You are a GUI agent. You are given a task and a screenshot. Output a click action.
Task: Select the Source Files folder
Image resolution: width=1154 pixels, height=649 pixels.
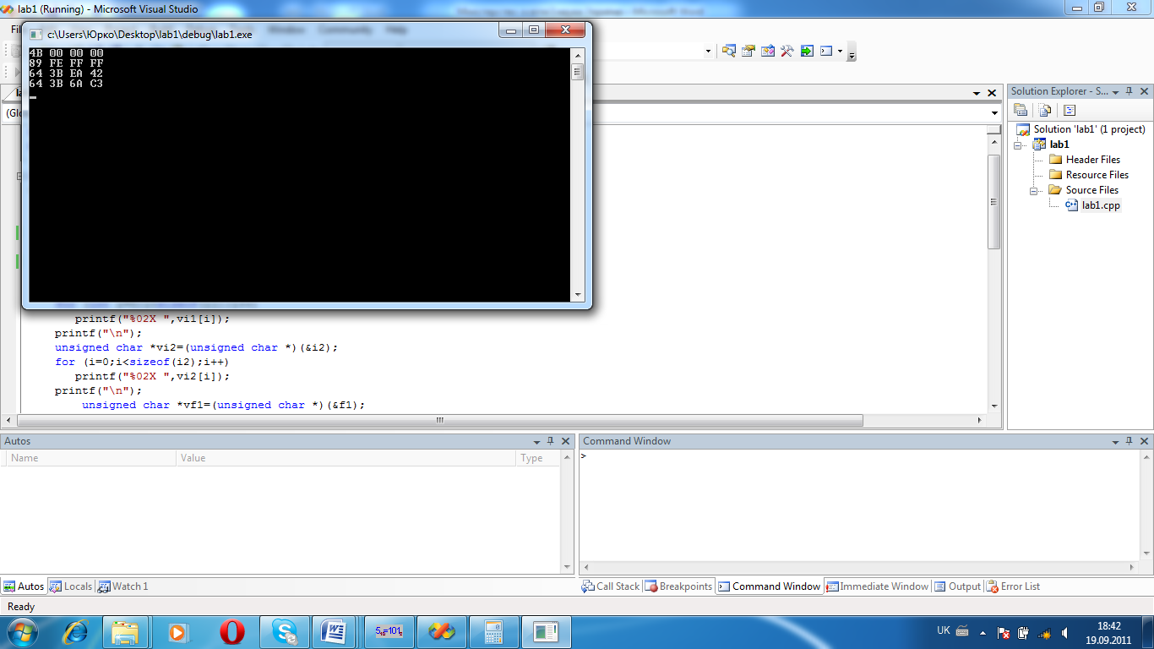(x=1091, y=190)
